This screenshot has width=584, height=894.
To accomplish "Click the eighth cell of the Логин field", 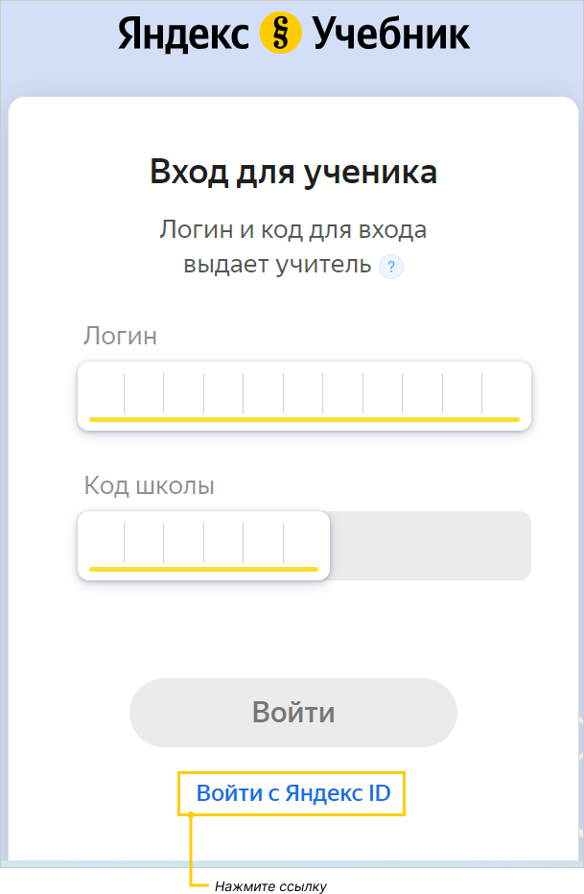I will 383,394.
